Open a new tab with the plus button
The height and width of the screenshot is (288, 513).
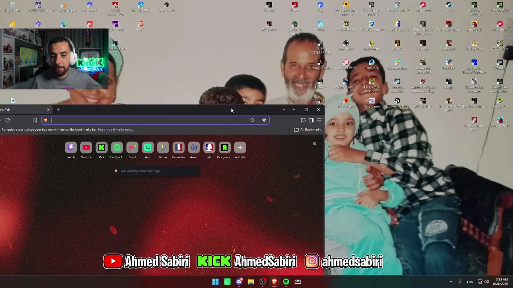coord(58,110)
